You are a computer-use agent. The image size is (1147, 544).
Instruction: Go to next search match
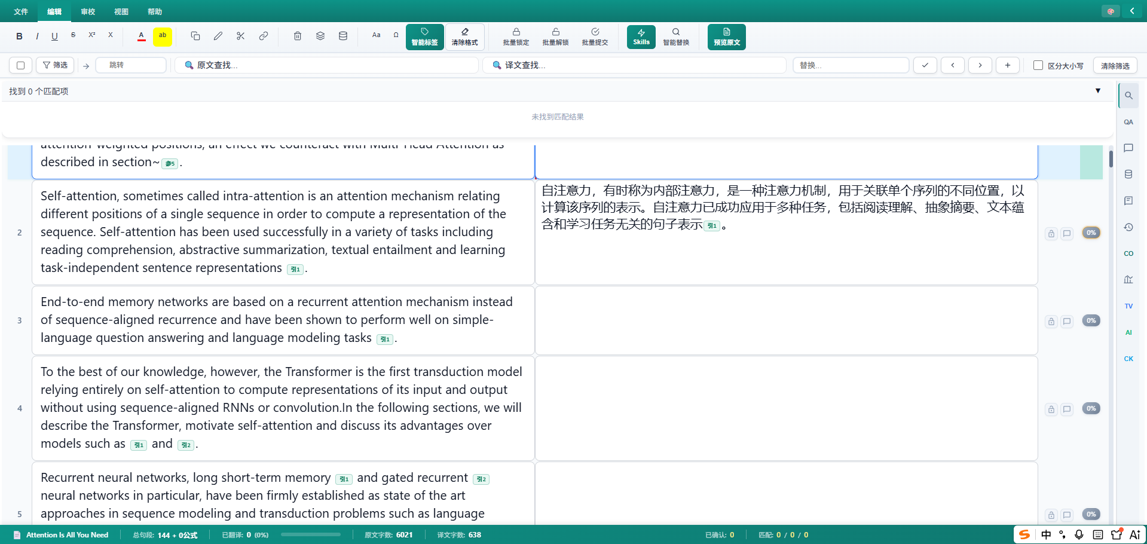[x=980, y=65]
